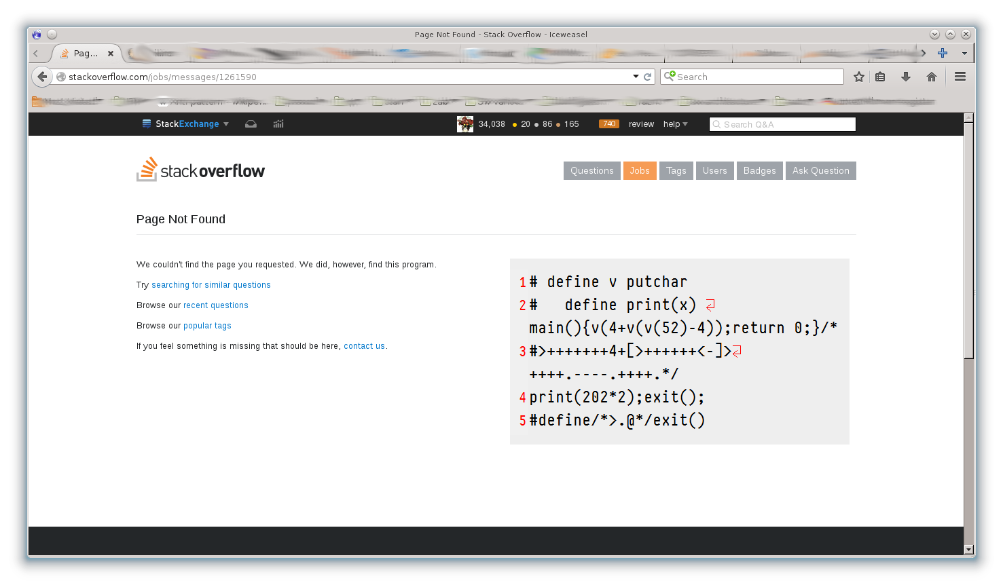Follow the popular tags link
1003x585 pixels.
click(x=207, y=326)
